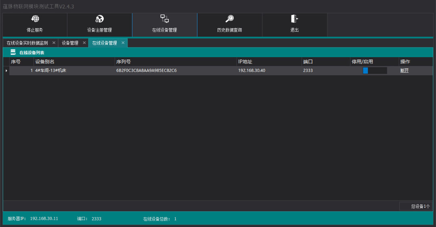Sort by the 序列号 column header
Viewport: 436px width, 227px height.
[123, 62]
